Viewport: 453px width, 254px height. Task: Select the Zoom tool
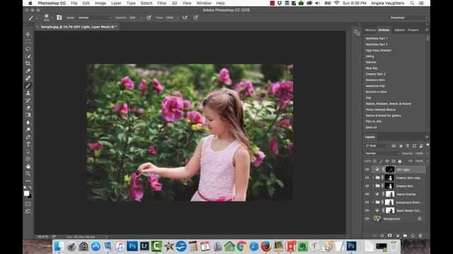pos(28,174)
